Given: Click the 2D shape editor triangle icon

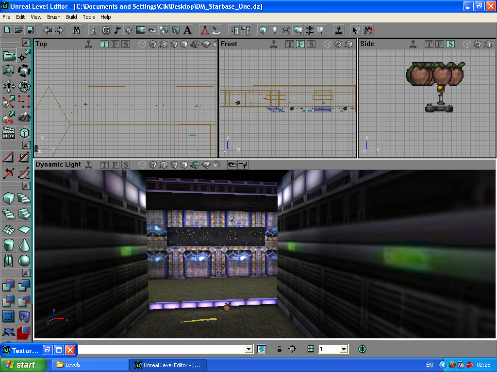Looking at the screenshot, I should [x=205, y=30].
